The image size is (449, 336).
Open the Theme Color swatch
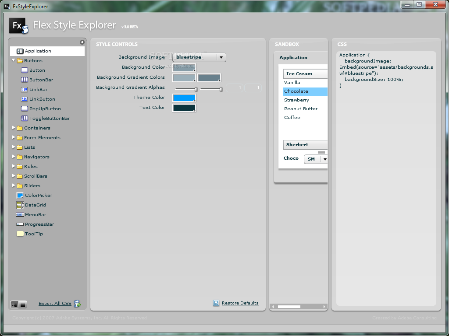pos(184,98)
